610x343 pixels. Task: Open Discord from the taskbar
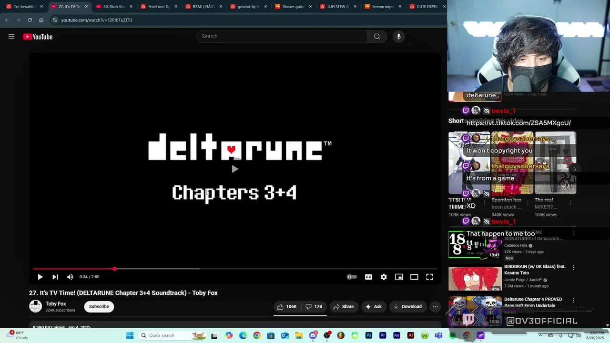pos(313,335)
